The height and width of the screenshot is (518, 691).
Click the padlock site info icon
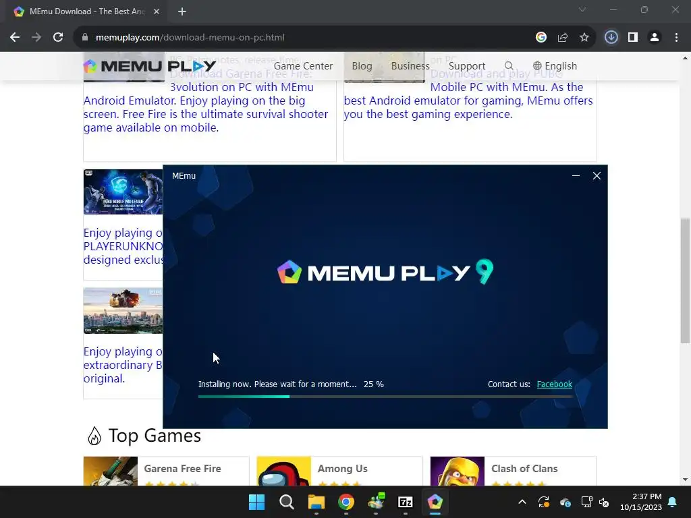pyautogui.click(x=85, y=38)
